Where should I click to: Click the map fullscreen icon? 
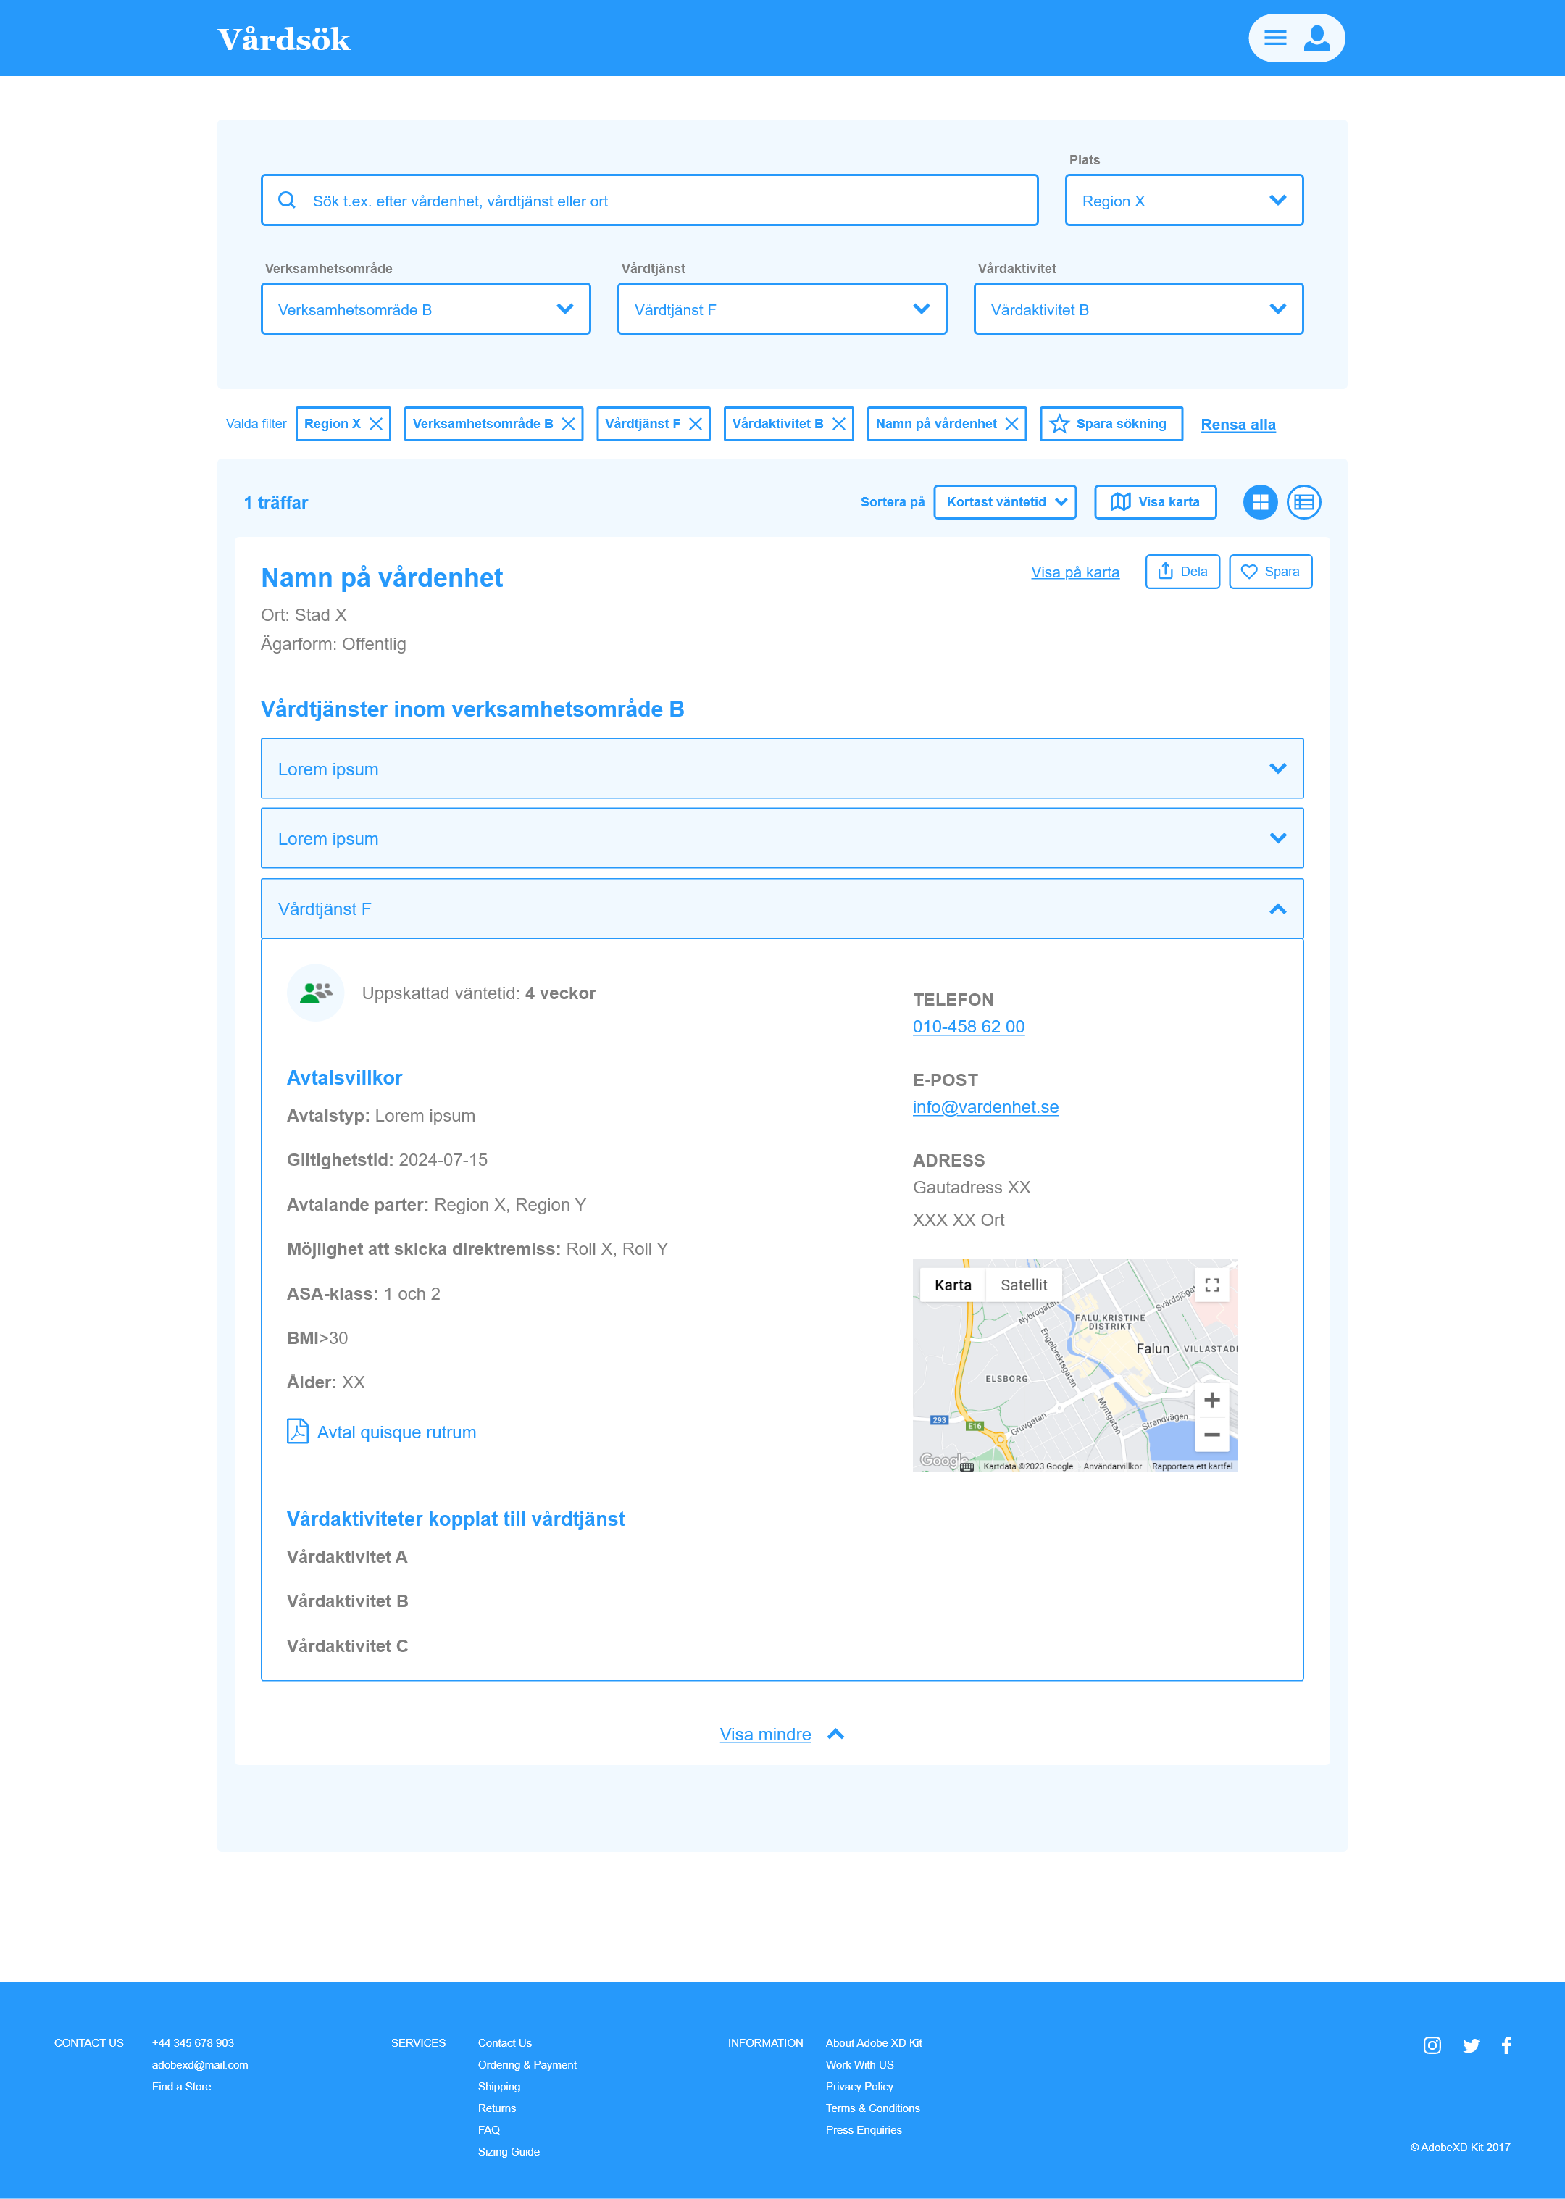[1212, 1285]
